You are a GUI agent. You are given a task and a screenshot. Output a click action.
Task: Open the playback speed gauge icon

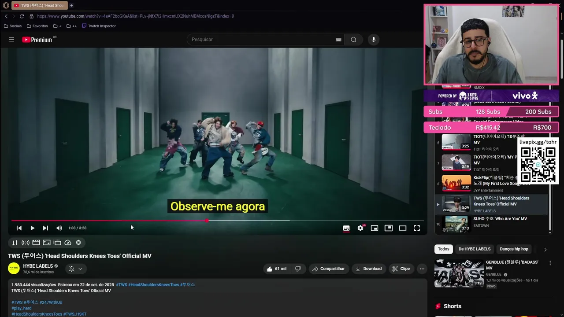pyautogui.click(x=68, y=243)
